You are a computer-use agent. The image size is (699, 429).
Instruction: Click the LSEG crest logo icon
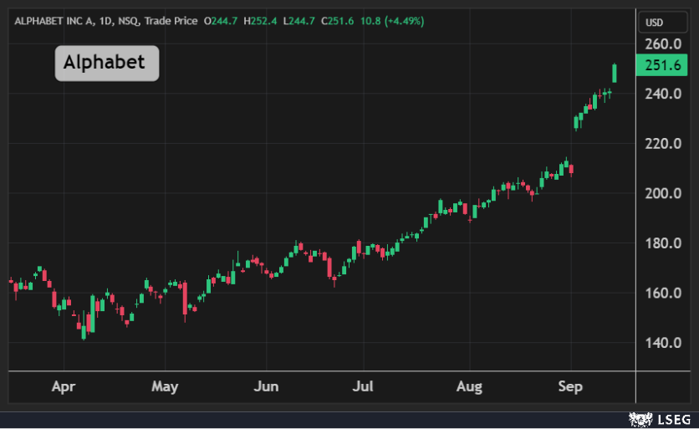click(x=640, y=418)
